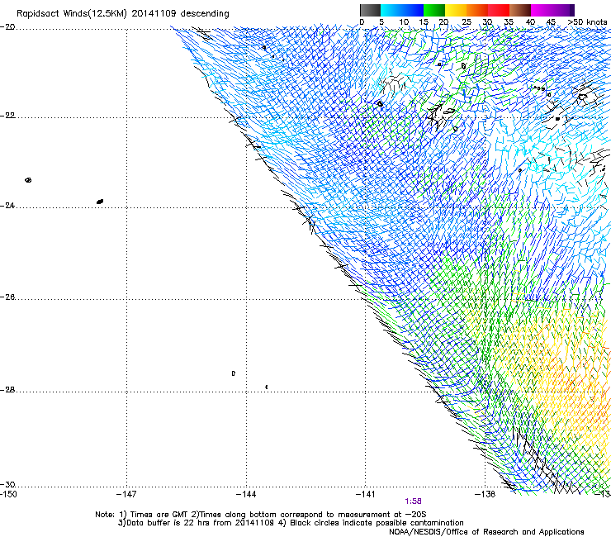
Task: Click the small island outline near -150 at -23.5 latitude
Action: coord(28,180)
